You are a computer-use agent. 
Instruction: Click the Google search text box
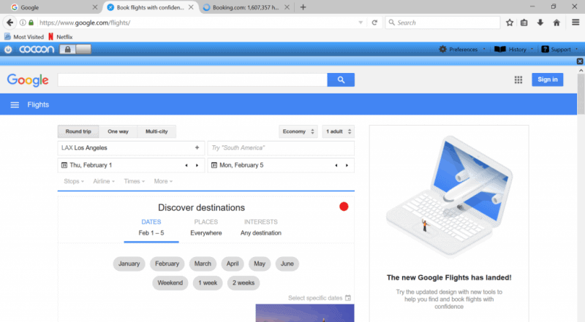tap(192, 80)
